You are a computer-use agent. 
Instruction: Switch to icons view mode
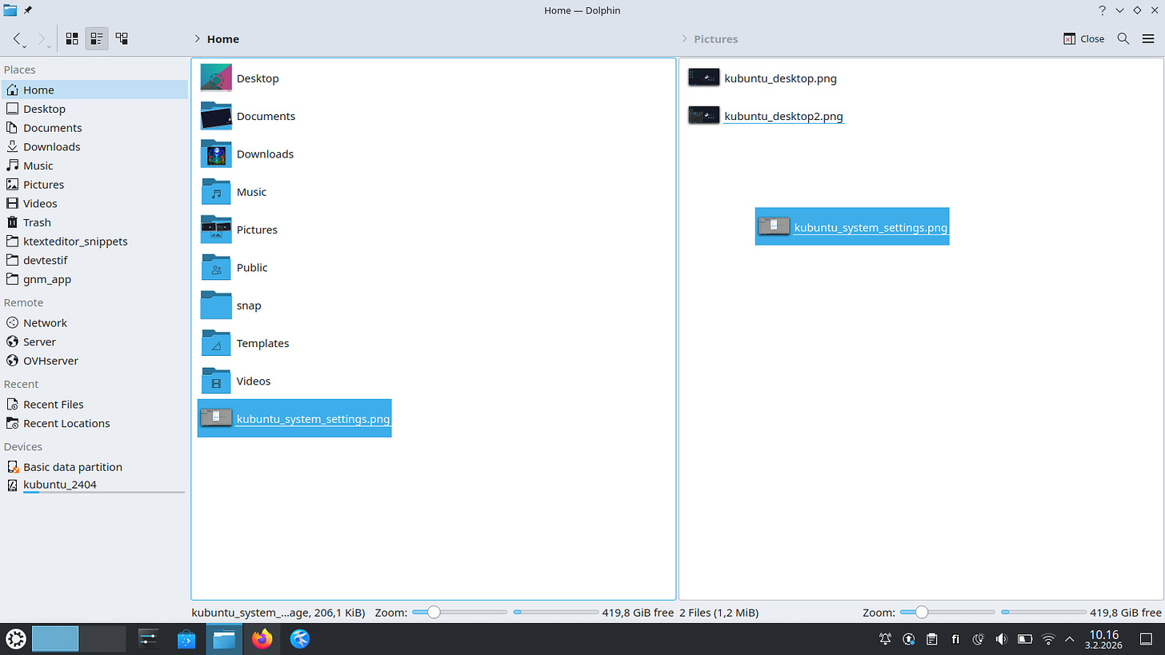71,38
